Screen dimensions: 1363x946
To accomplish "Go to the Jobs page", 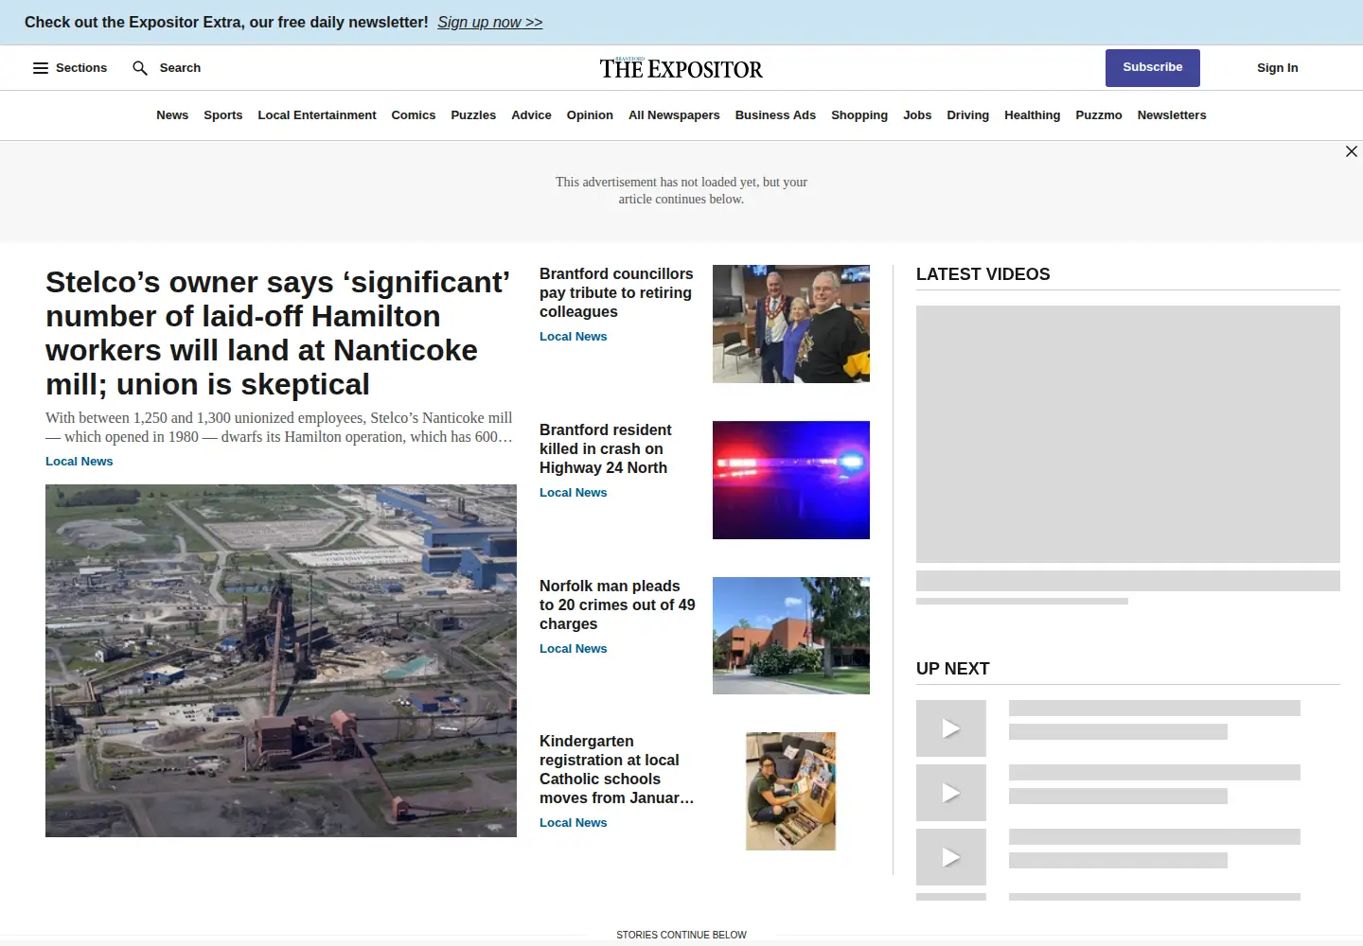I will click(x=917, y=115).
